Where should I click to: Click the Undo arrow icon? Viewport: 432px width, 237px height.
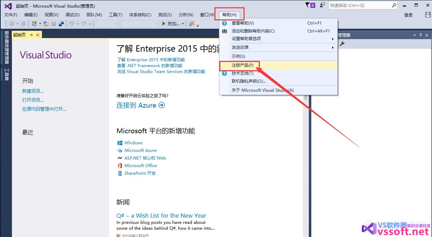click(x=72, y=24)
